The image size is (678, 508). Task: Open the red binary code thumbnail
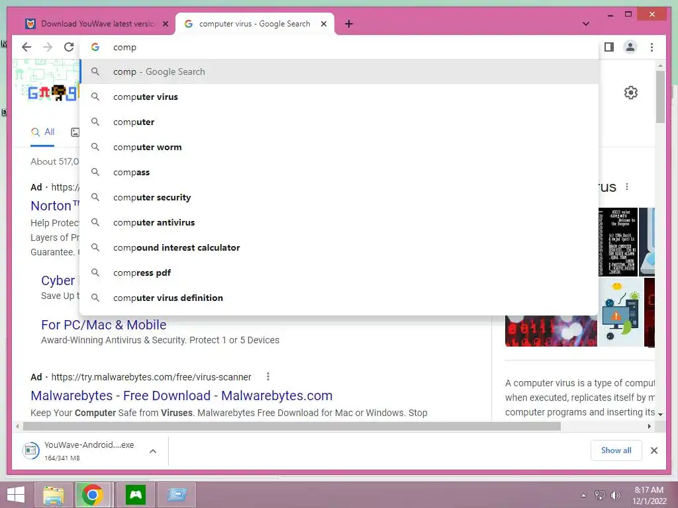point(551,331)
